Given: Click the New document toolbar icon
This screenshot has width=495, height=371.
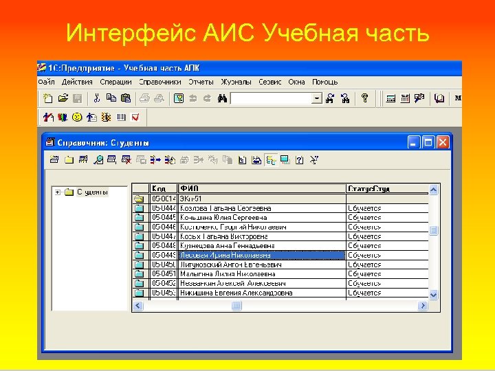Looking at the screenshot, I should pos(47,98).
